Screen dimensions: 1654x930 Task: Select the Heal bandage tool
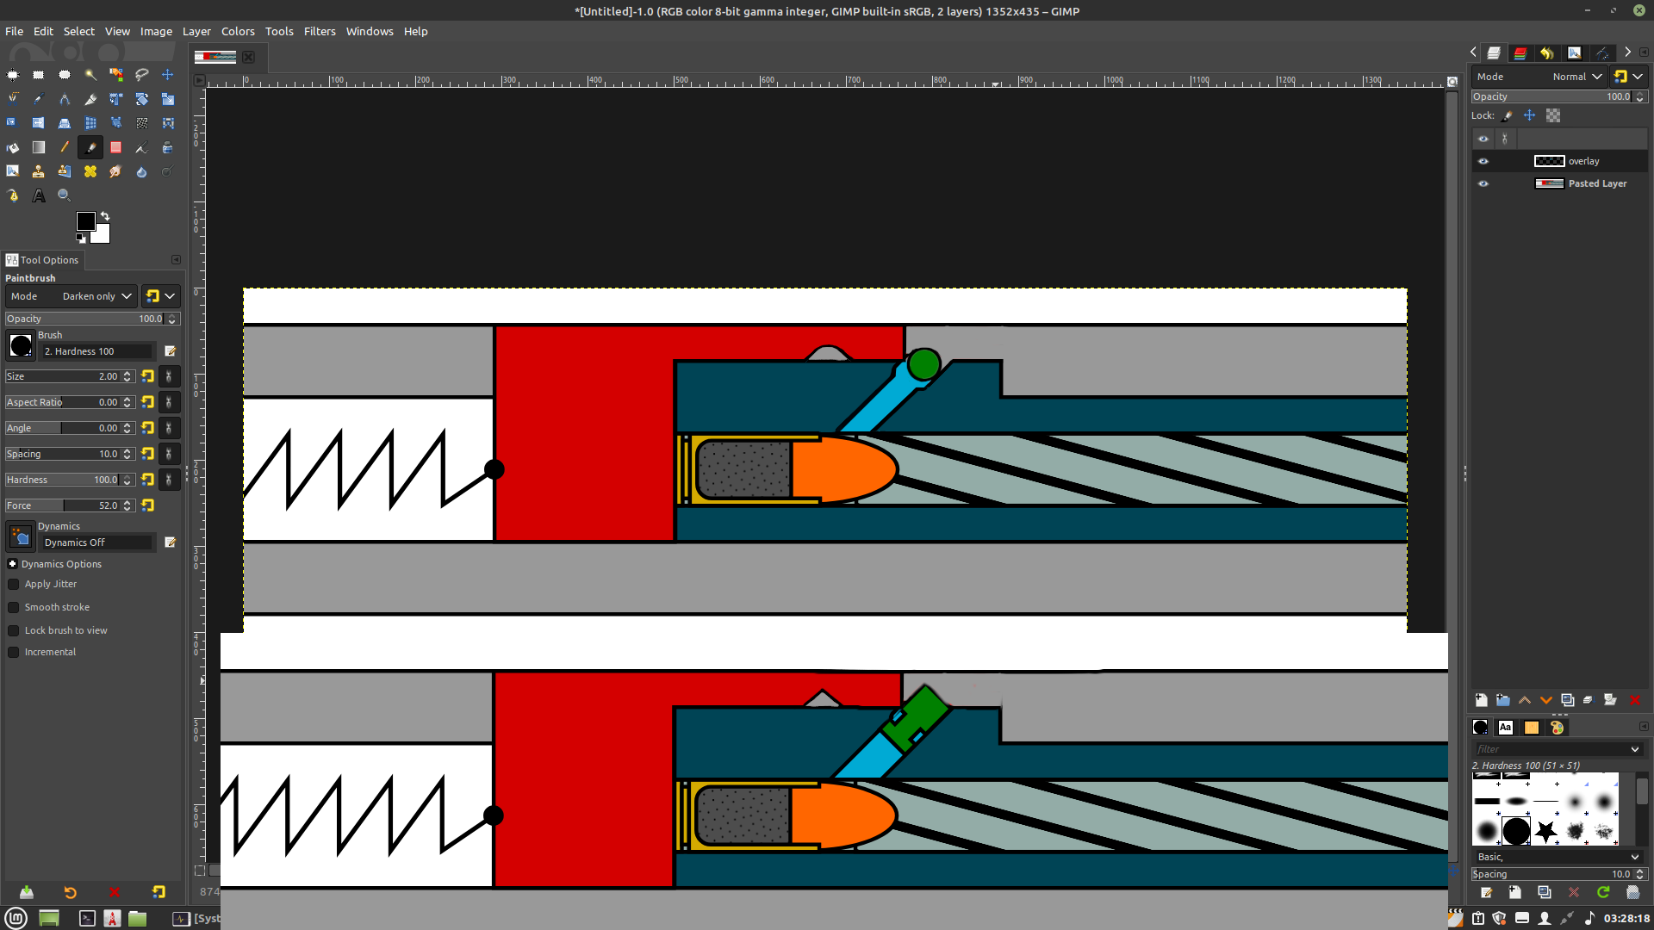[x=90, y=171]
